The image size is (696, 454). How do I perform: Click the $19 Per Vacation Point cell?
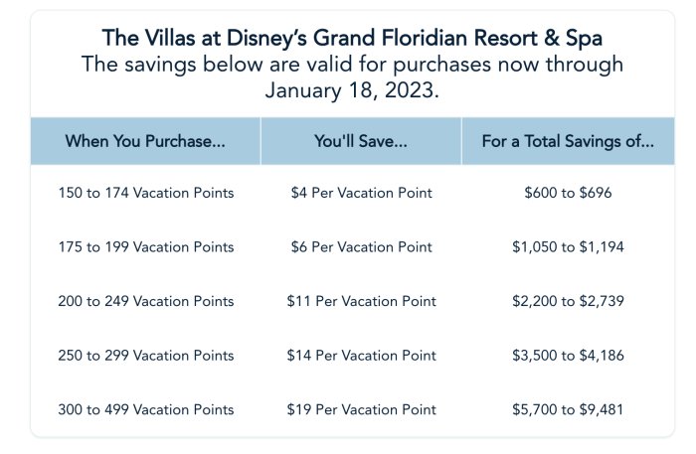[361, 409]
